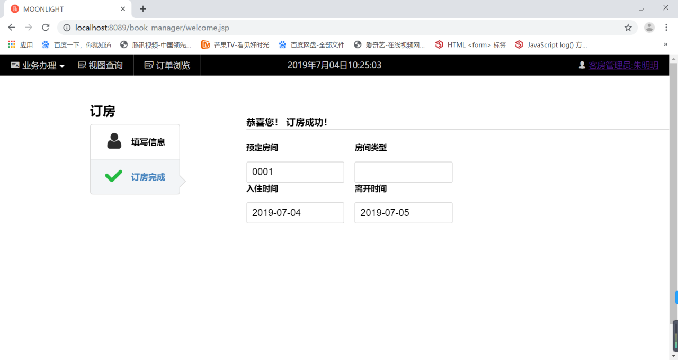Click the user silhouette icon beside 客房管理员
Image resolution: width=678 pixels, height=360 pixels.
click(x=582, y=65)
